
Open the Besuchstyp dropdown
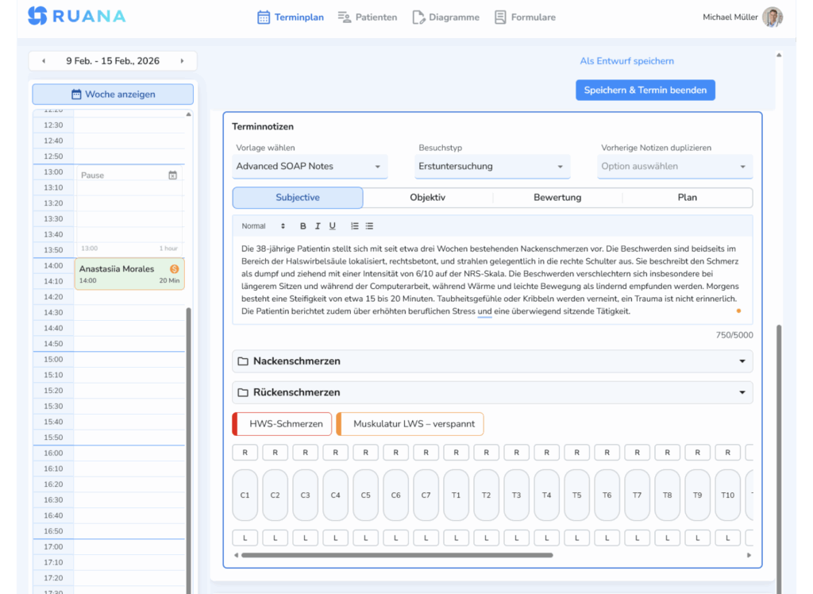(495, 167)
